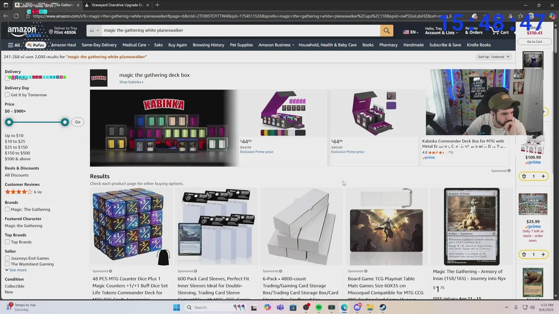Open the Armory of Iroas card thumbnail
Screen dimensions: 559x314
[472, 227]
